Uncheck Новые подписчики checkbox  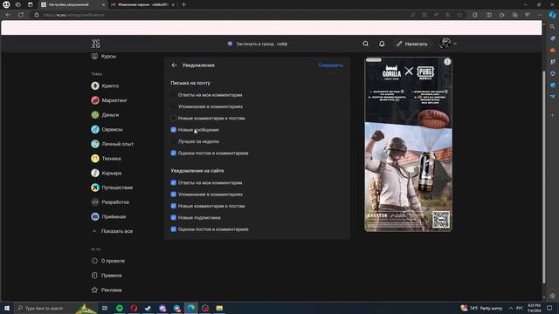click(x=174, y=217)
